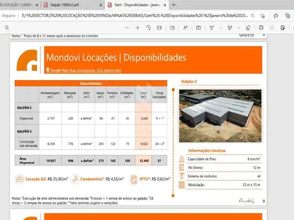
Task: Zoom out with the minus button
Action: [127, 27]
